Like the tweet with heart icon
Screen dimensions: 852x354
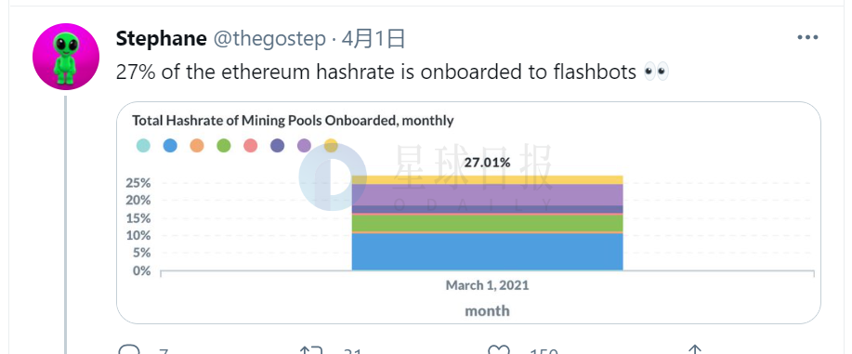498,350
